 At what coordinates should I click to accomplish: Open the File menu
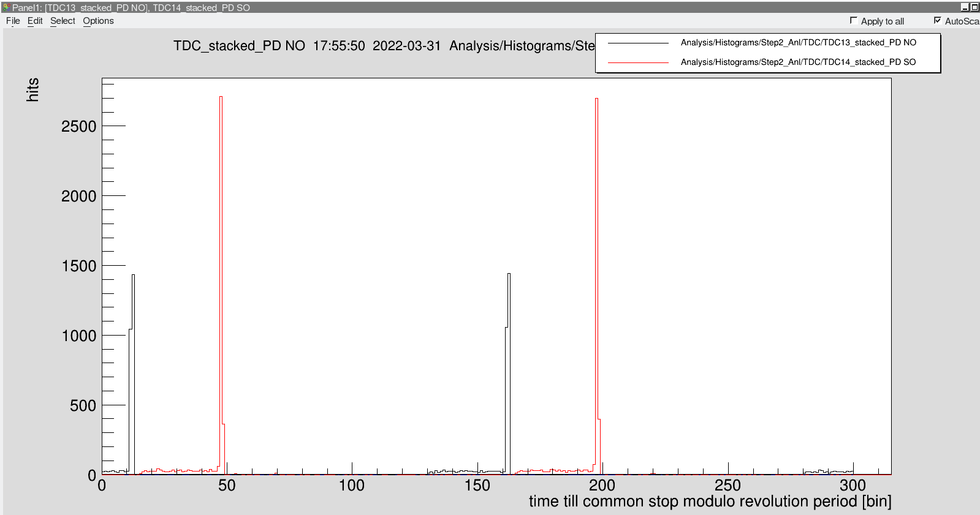[13, 21]
